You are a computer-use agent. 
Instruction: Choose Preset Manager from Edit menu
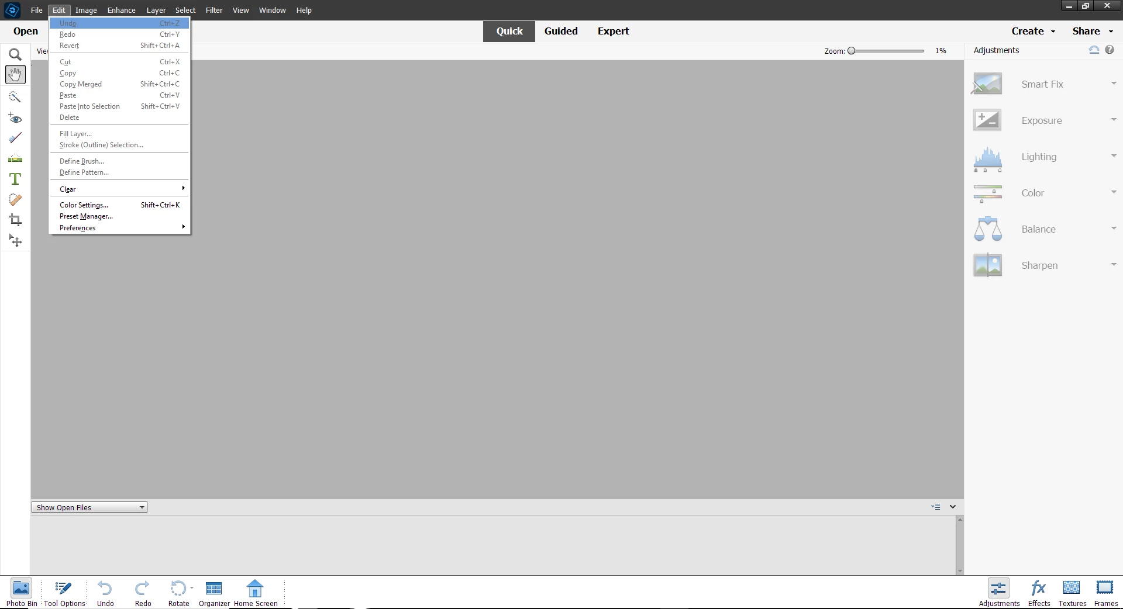[119, 216]
